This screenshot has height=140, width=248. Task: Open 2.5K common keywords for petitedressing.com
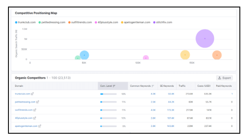point(153,102)
